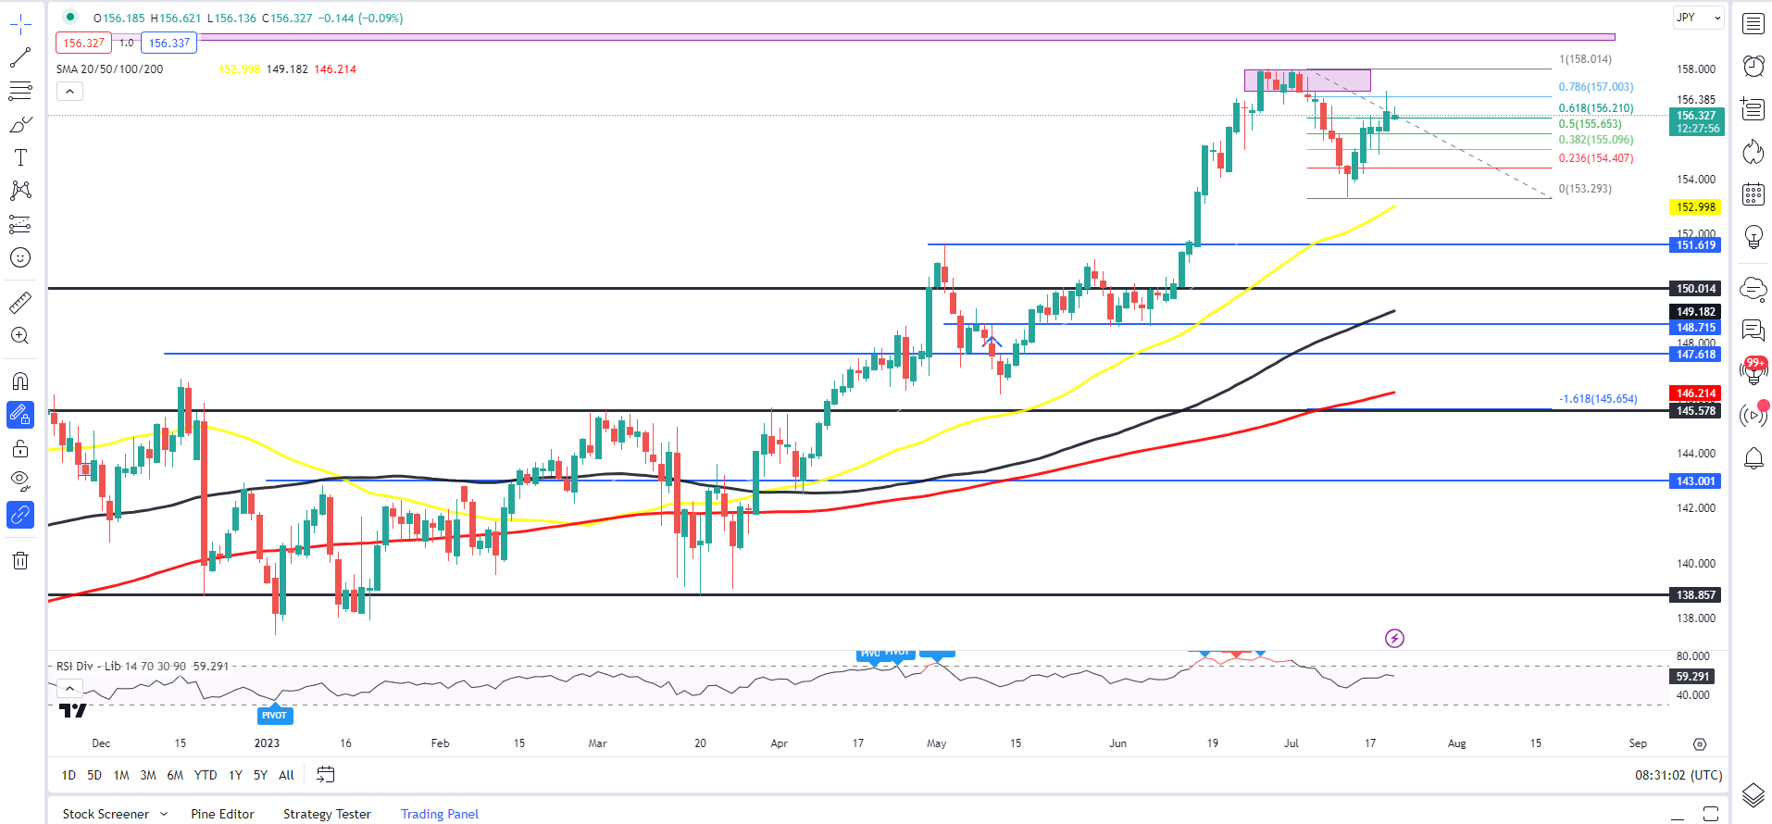Image resolution: width=1772 pixels, height=824 pixels.
Task: Click the PIVOT label in RSI pane
Action: point(274,715)
